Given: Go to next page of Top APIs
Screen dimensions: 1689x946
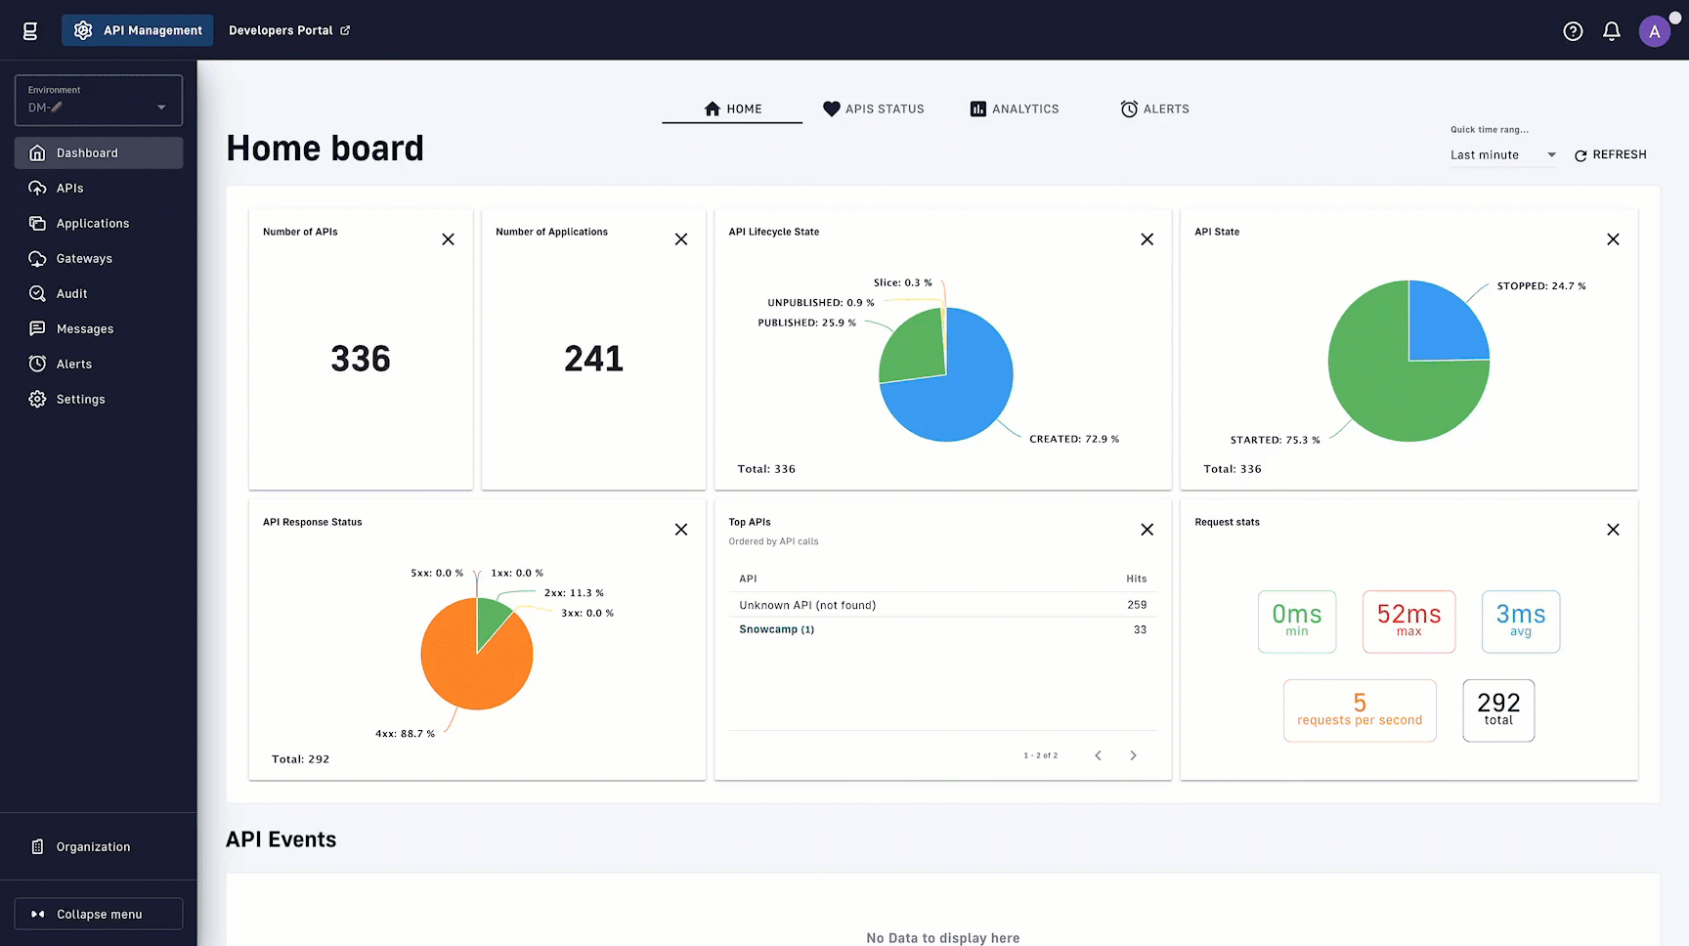Looking at the screenshot, I should click(1133, 754).
